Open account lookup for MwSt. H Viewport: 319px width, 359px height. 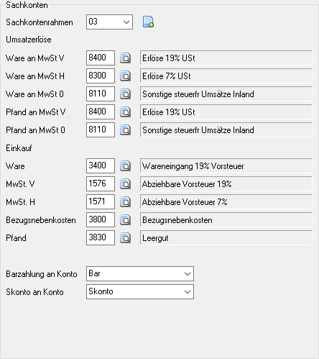pyautogui.click(x=125, y=201)
